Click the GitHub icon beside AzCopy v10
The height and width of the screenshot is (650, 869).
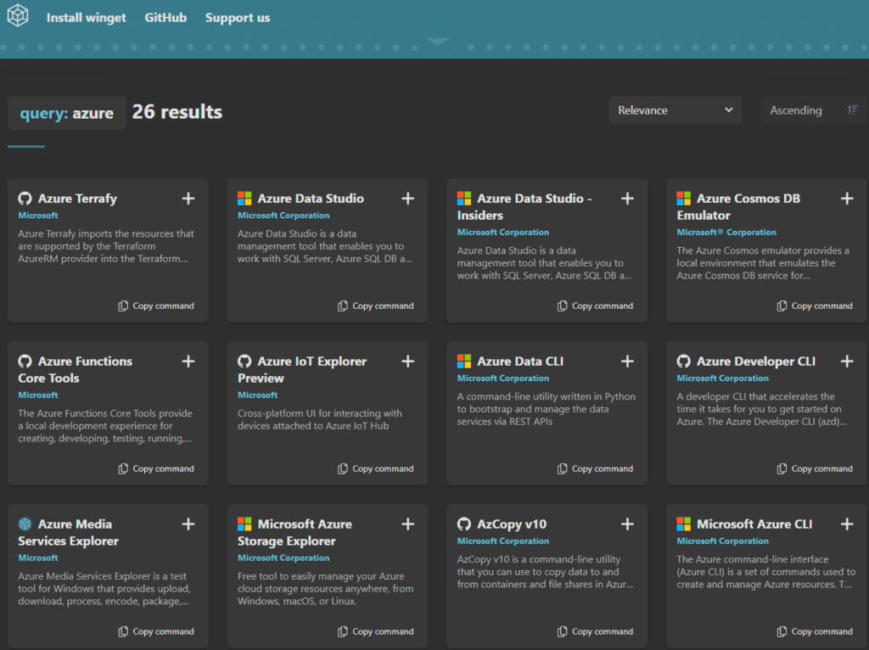point(464,524)
